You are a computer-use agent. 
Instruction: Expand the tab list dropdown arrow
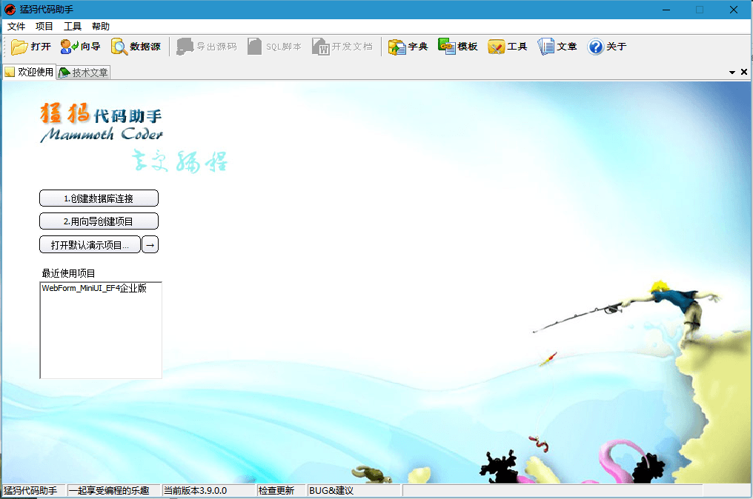click(x=732, y=73)
